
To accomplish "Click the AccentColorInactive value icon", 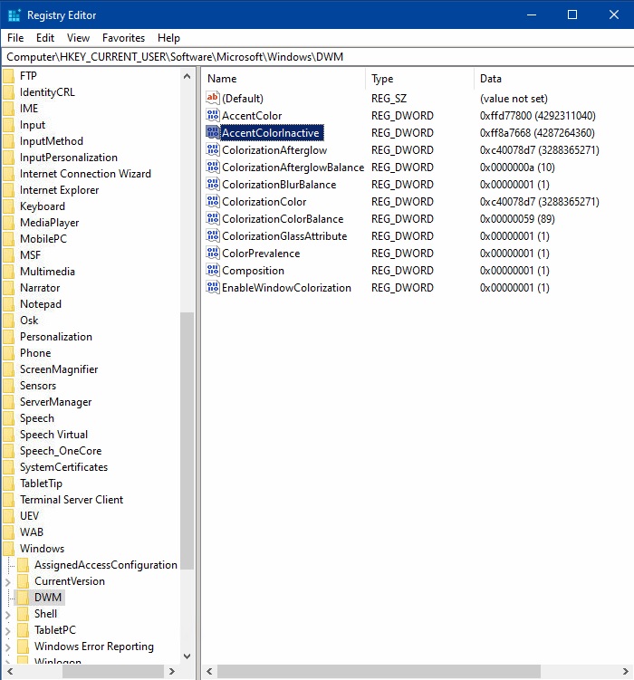I will 213,132.
